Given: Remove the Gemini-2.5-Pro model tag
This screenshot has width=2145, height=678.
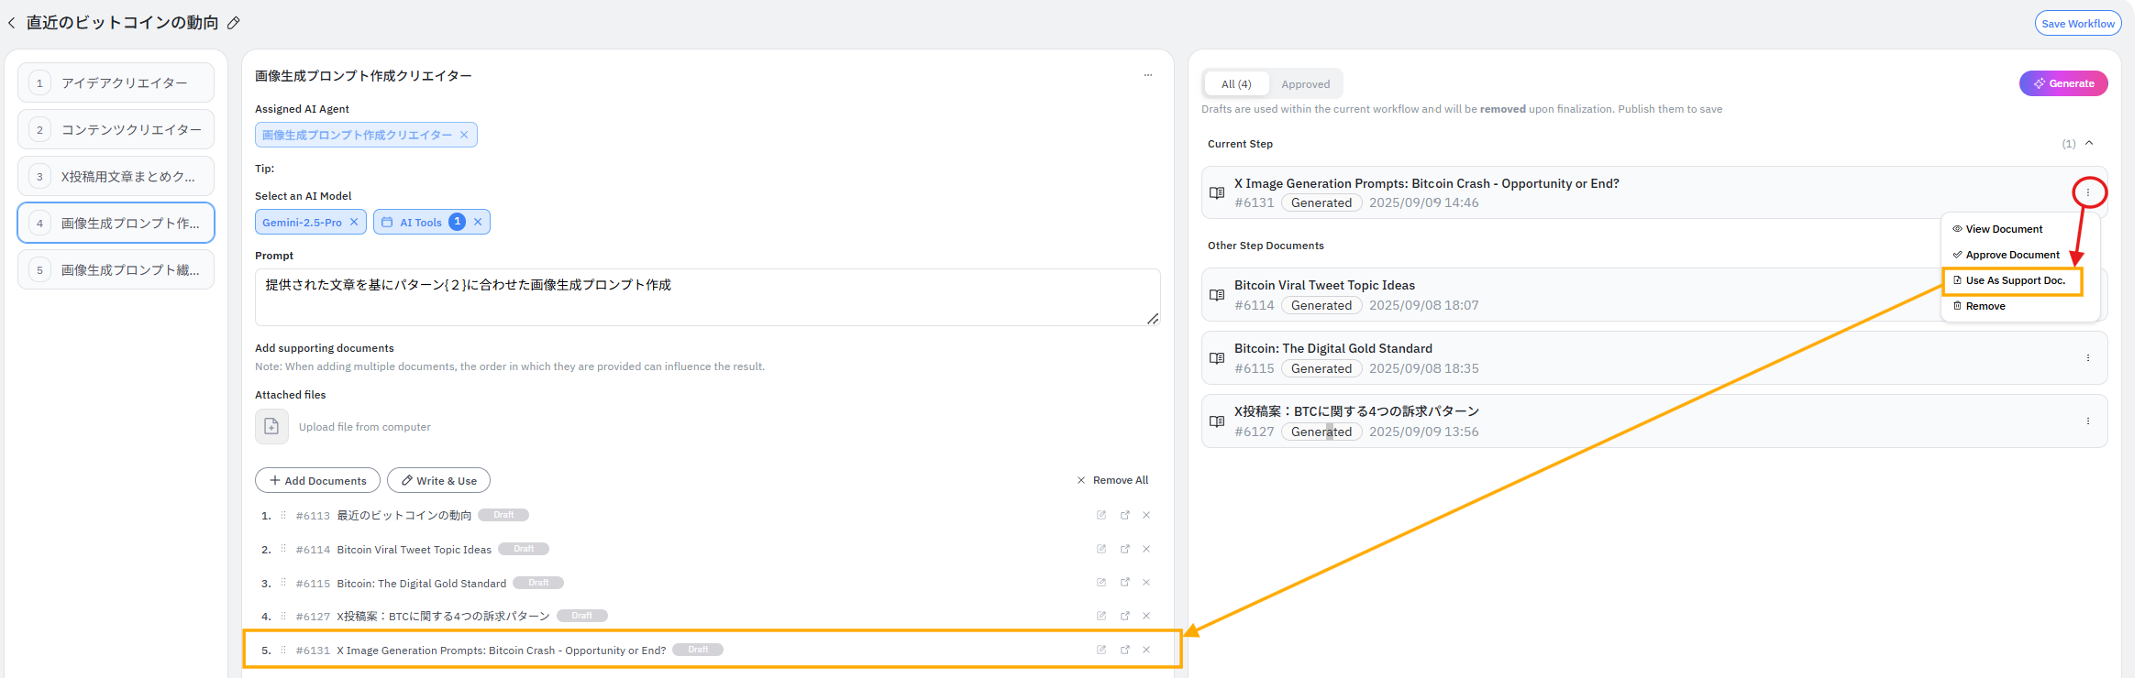Looking at the screenshot, I should 354,223.
